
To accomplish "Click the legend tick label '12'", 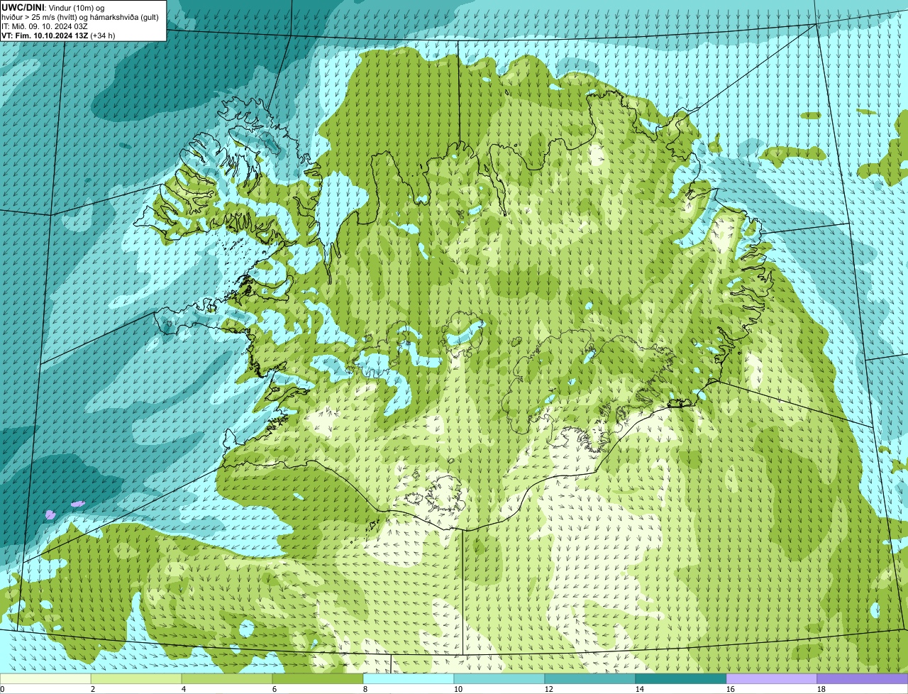I will tap(549, 689).
